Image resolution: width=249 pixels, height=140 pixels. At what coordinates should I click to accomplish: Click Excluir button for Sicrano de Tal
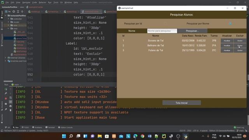(240, 41)
